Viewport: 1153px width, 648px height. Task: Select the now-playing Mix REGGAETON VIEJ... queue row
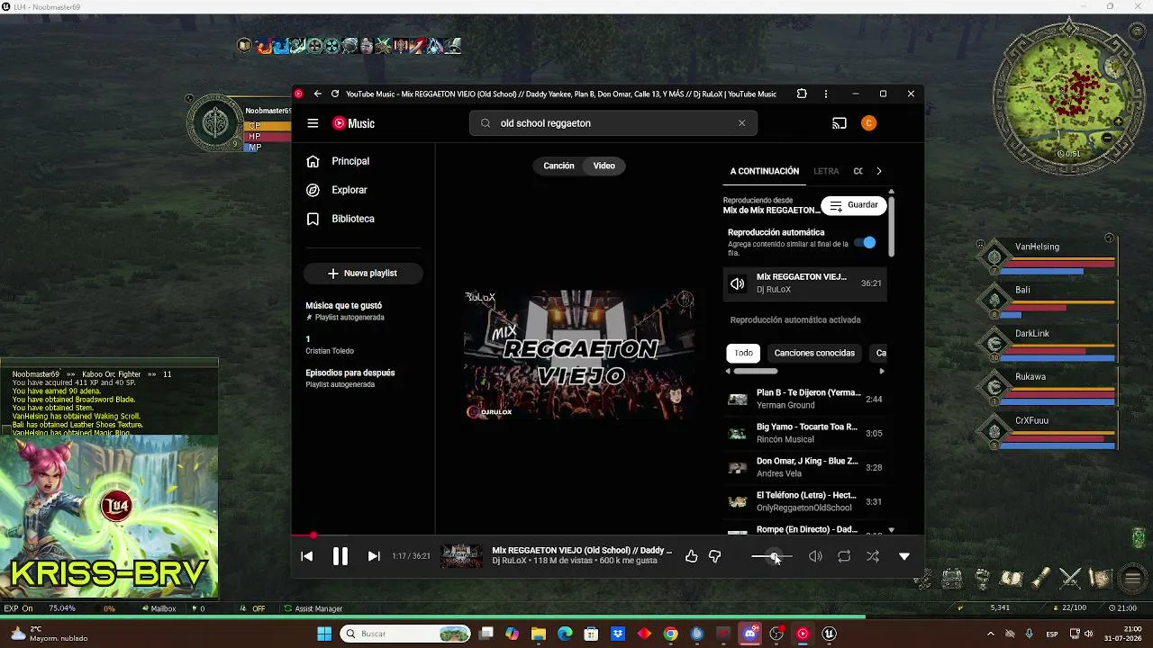point(805,283)
